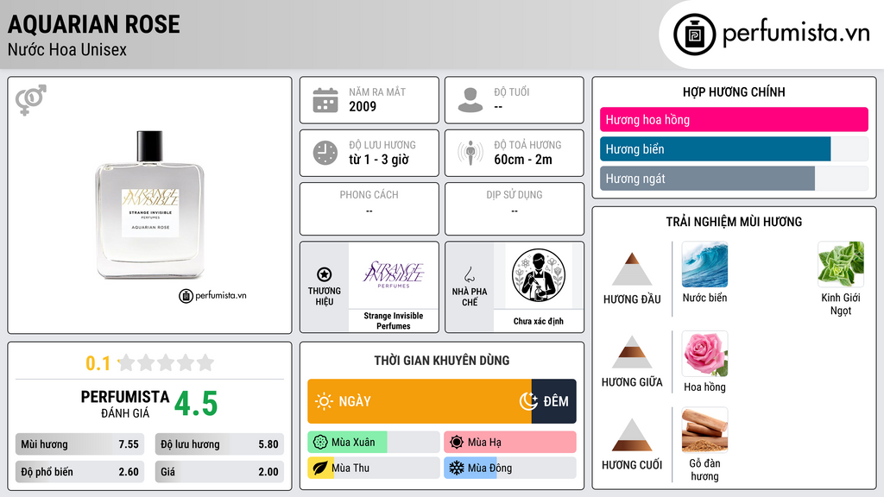This screenshot has height=497, width=884.
Task: Click the HƯƠNG ĐẦU label
Action: [x=632, y=299]
